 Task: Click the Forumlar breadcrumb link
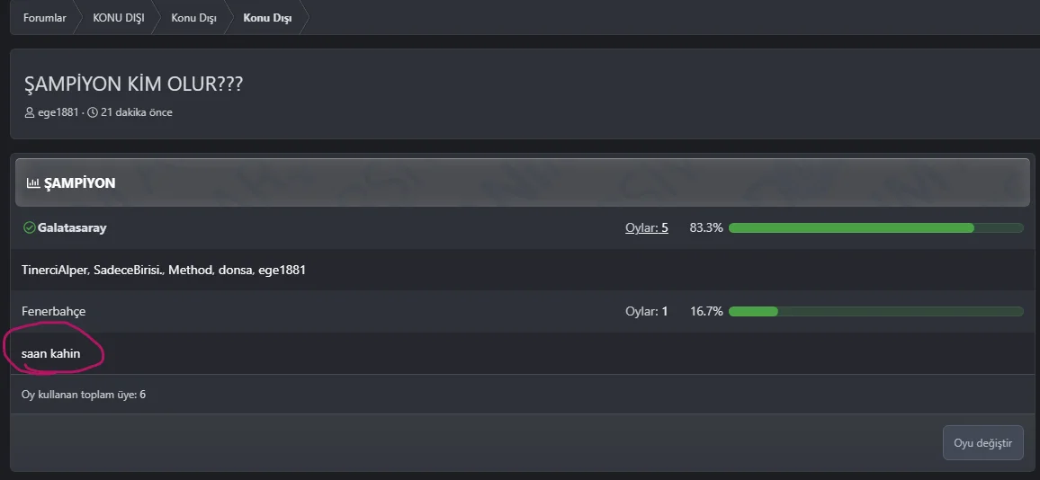click(44, 18)
